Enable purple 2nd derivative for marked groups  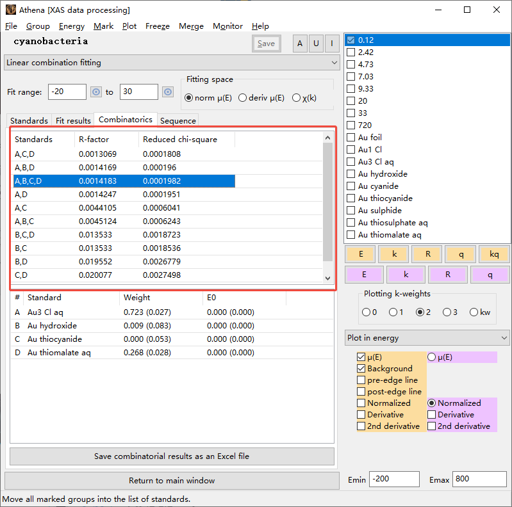click(x=431, y=426)
